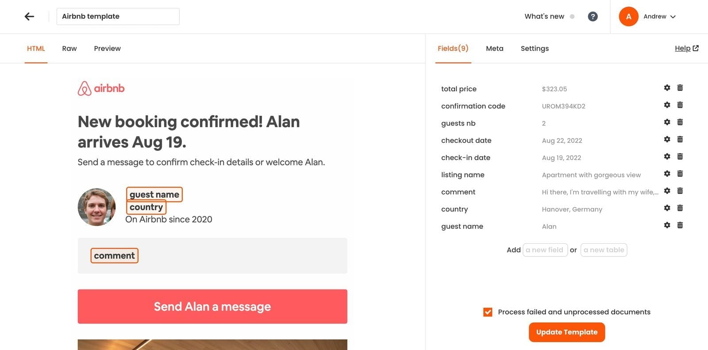
Task: Click the Update Template button
Action: tap(566, 332)
